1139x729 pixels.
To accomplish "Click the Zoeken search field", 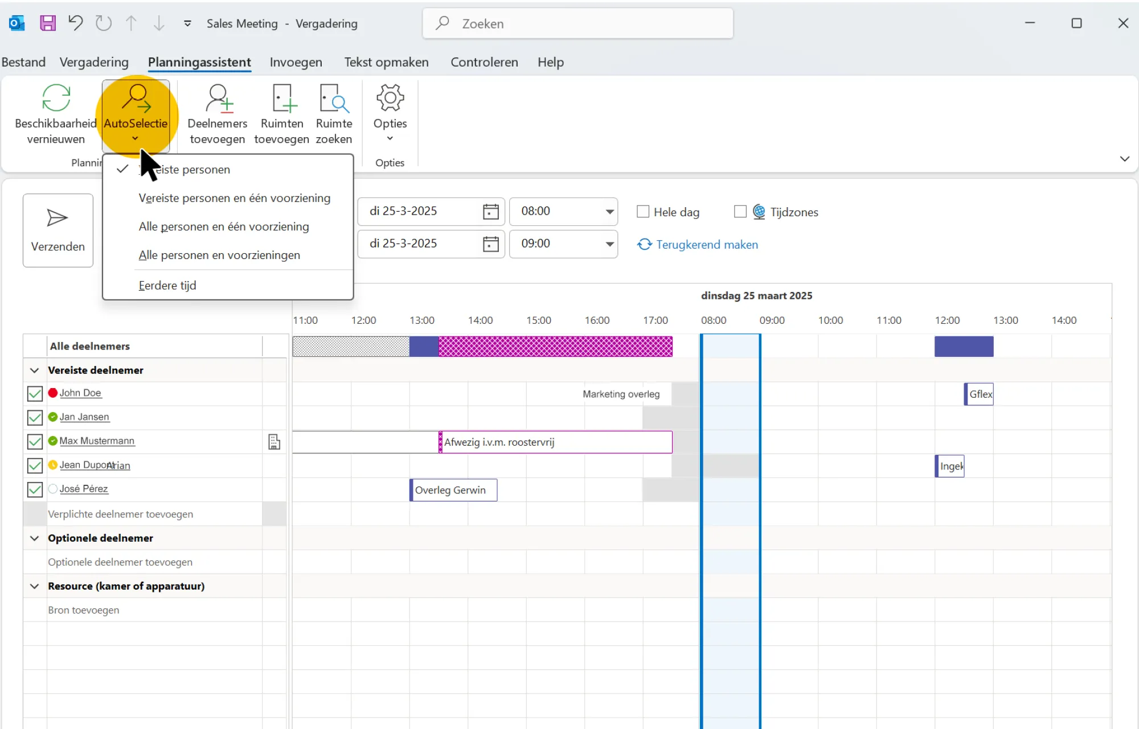I will [x=577, y=23].
